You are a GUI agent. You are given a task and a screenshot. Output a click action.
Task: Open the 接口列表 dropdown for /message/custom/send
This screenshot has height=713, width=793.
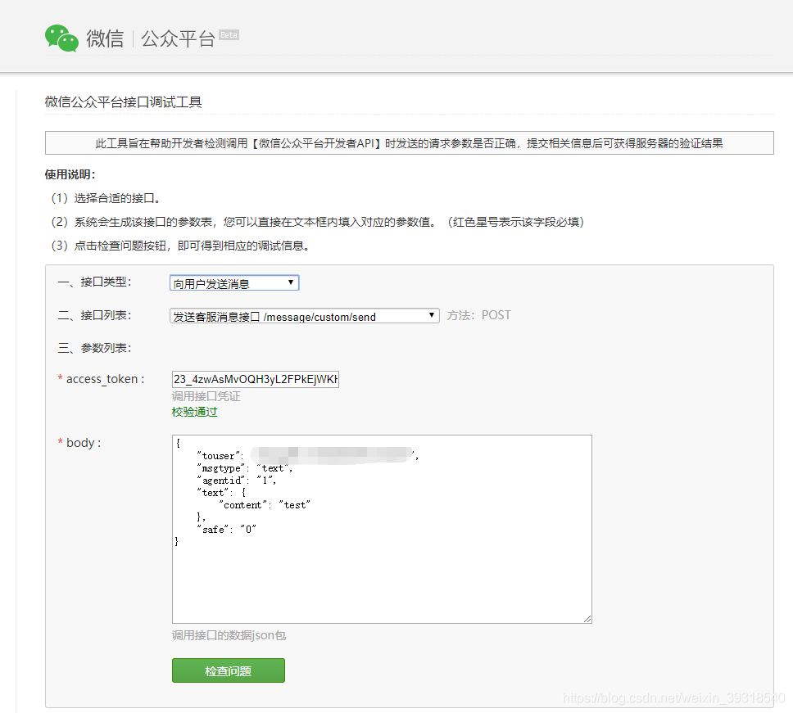pyautogui.click(x=305, y=316)
